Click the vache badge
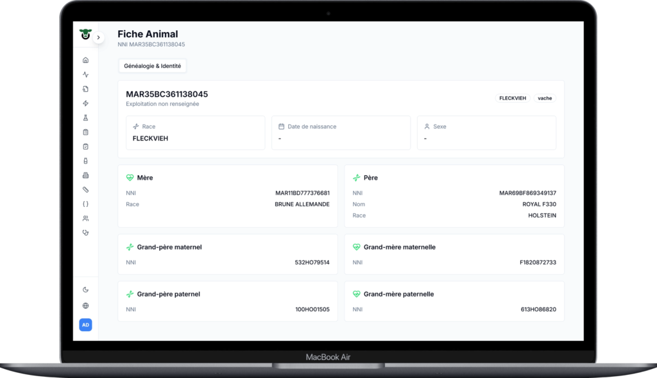The image size is (657, 378). [x=545, y=98]
